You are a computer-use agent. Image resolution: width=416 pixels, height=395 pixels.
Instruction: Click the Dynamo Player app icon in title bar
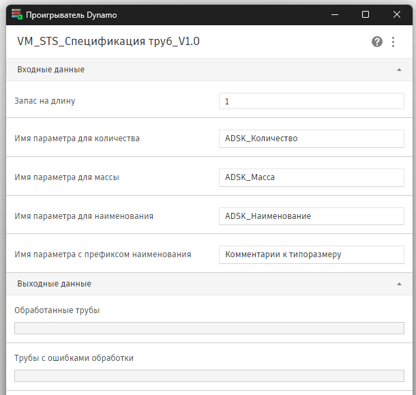(x=17, y=14)
